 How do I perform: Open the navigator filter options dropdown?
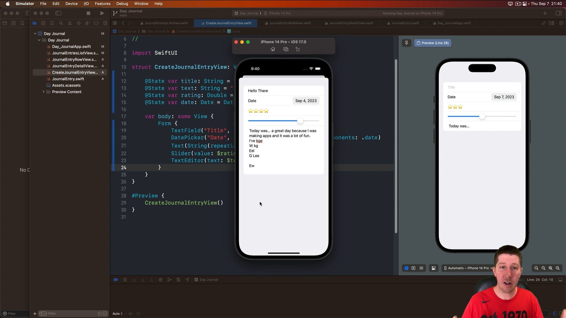tap(43, 314)
